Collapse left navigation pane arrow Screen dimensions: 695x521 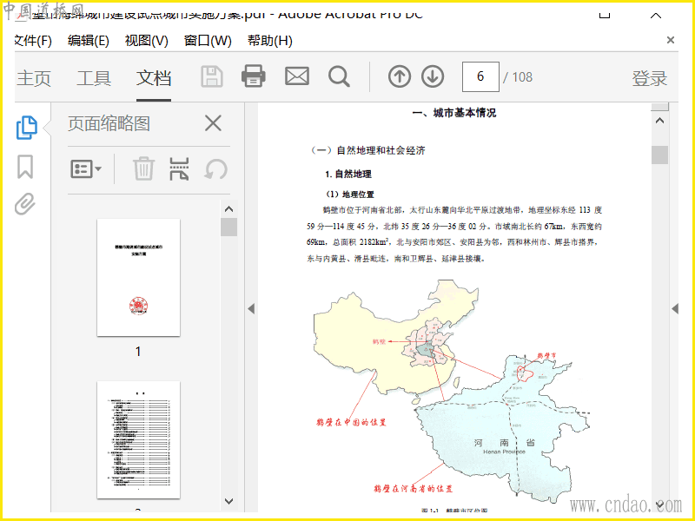[x=251, y=309]
